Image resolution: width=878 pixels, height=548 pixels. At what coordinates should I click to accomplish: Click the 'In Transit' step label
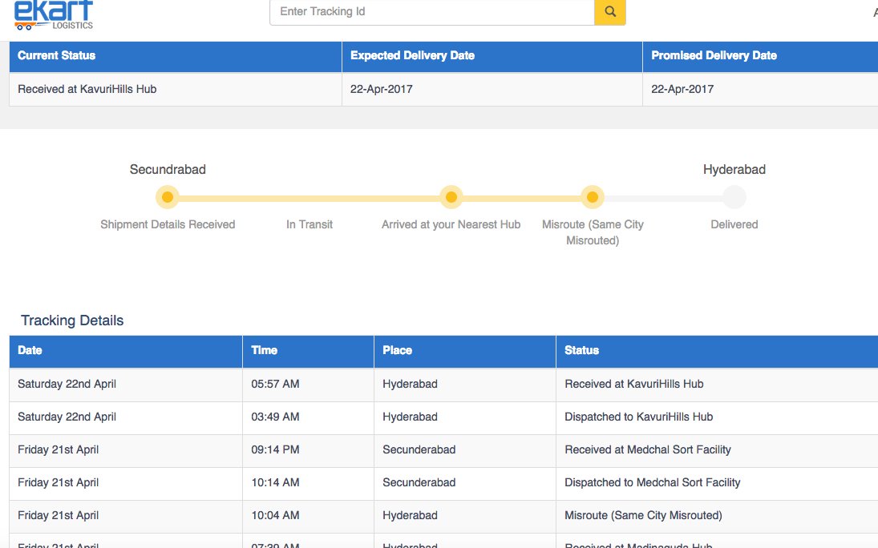click(x=309, y=224)
